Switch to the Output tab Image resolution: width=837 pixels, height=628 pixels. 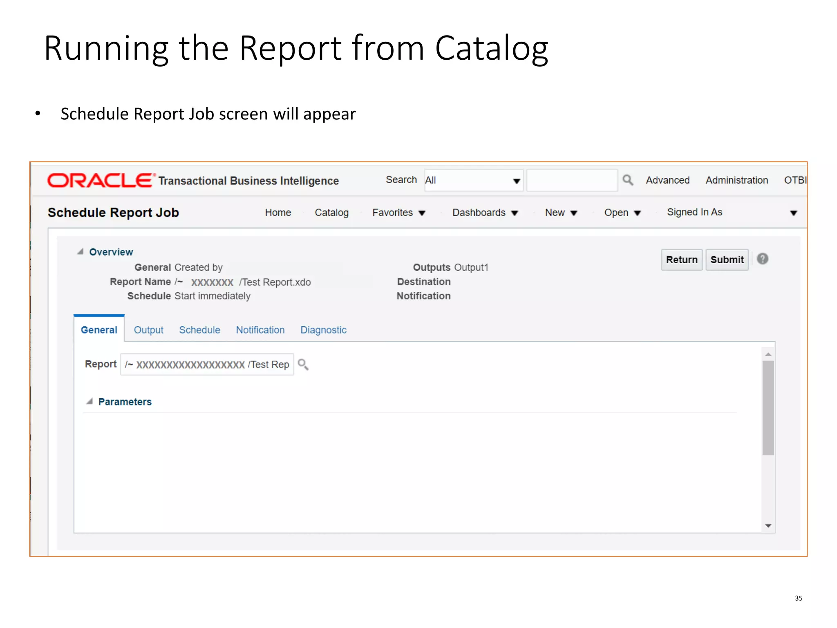(x=148, y=330)
